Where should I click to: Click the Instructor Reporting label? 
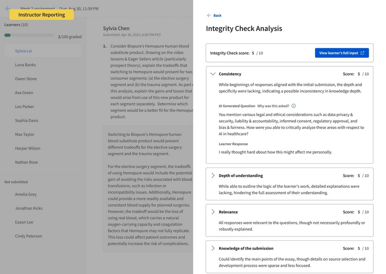pyautogui.click(x=41, y=15)
